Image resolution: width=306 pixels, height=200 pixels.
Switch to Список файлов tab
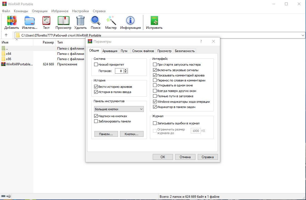coord(143,51)
